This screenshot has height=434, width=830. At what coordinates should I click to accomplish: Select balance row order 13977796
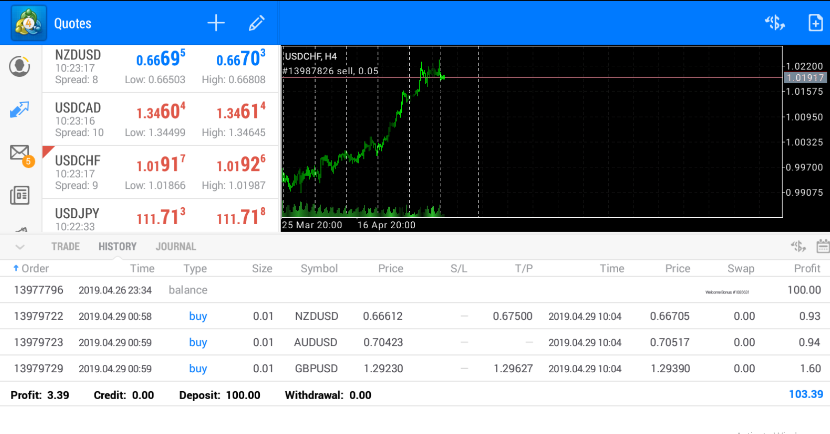coord(415,290)
